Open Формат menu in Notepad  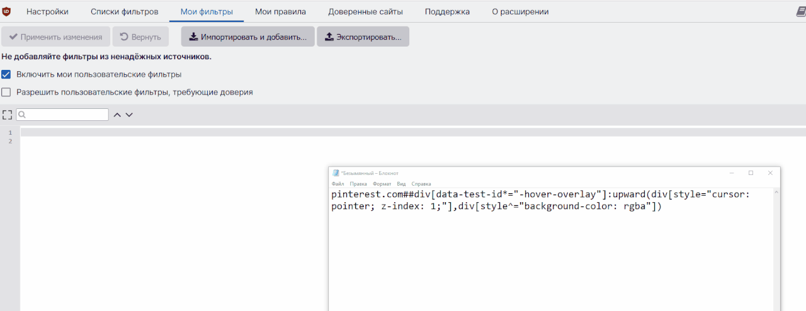coord(382,184)
